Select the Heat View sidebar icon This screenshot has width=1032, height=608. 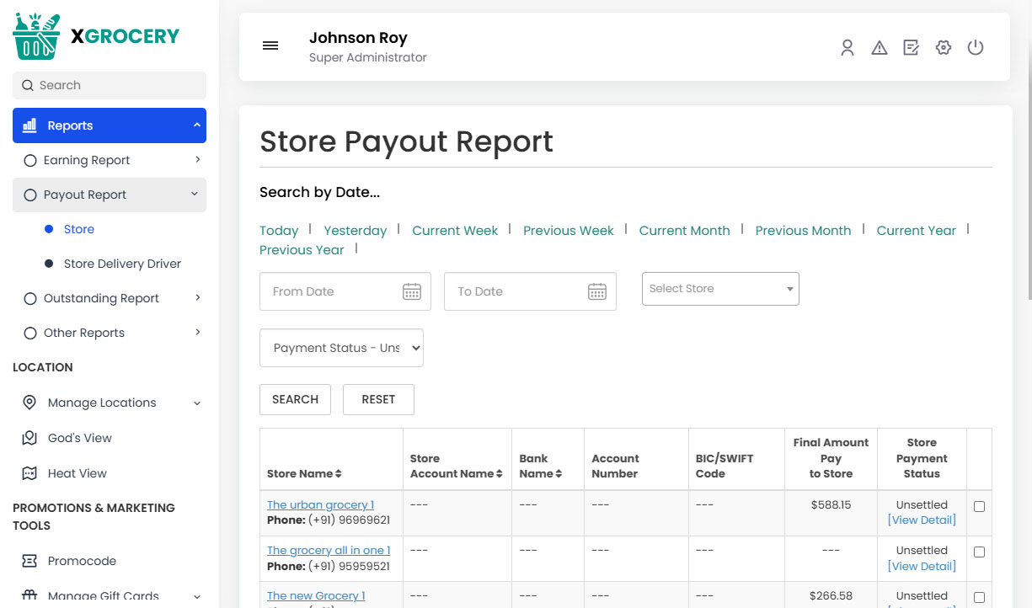click(x=29, y=472)
